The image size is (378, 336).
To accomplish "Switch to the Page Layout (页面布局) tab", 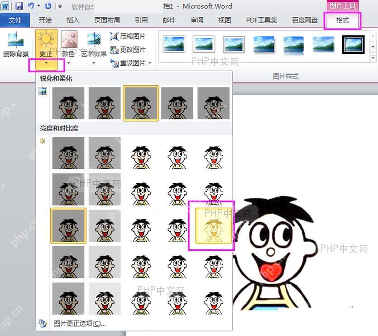I will (x=107, y=20).
